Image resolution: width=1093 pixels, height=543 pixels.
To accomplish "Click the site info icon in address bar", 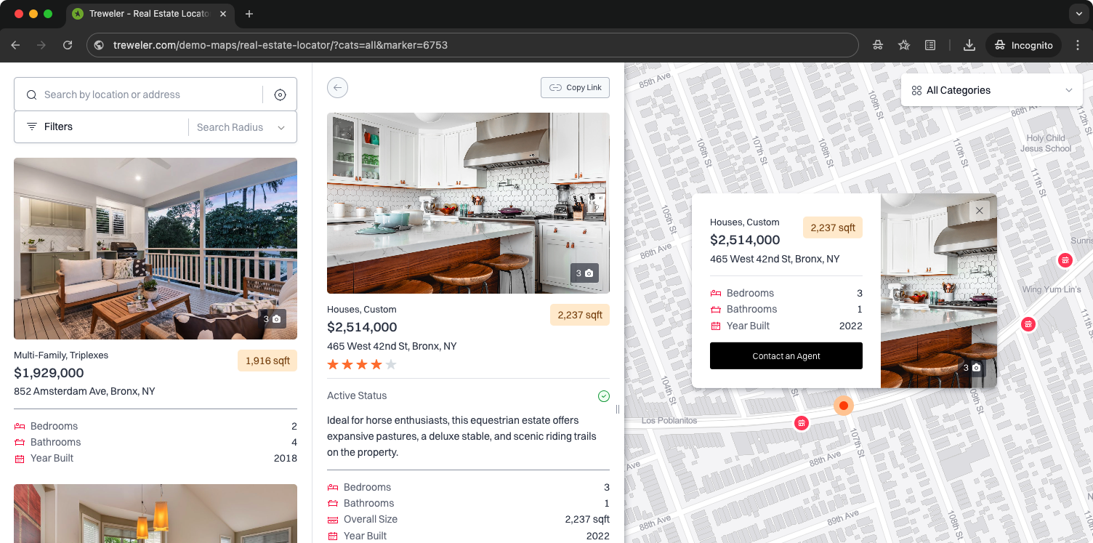I will click(x=100, y=45).
